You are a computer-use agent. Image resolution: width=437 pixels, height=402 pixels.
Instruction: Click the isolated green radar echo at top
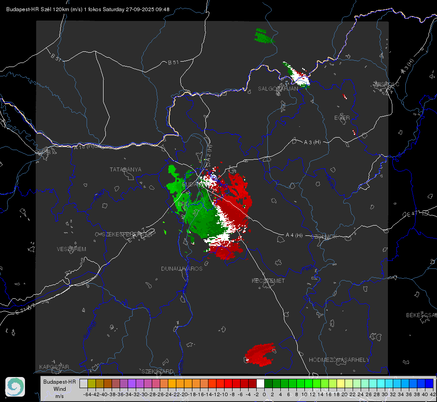(263, 36)
